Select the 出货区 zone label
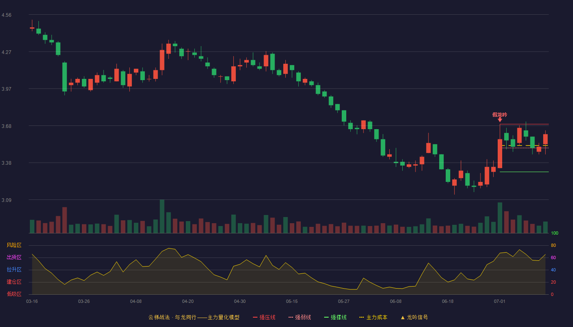This screenshot has height=327, width=573. [14, 258]
